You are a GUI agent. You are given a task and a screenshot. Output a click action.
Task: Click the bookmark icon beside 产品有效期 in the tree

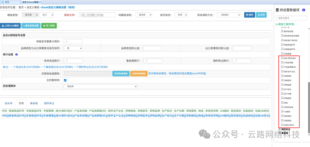pos(282,63)
